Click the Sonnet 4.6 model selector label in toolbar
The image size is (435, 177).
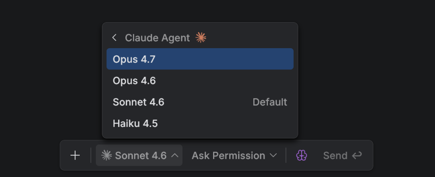tap(141, 155)
